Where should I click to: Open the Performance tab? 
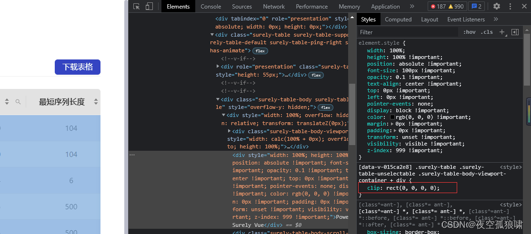[311, 7]
